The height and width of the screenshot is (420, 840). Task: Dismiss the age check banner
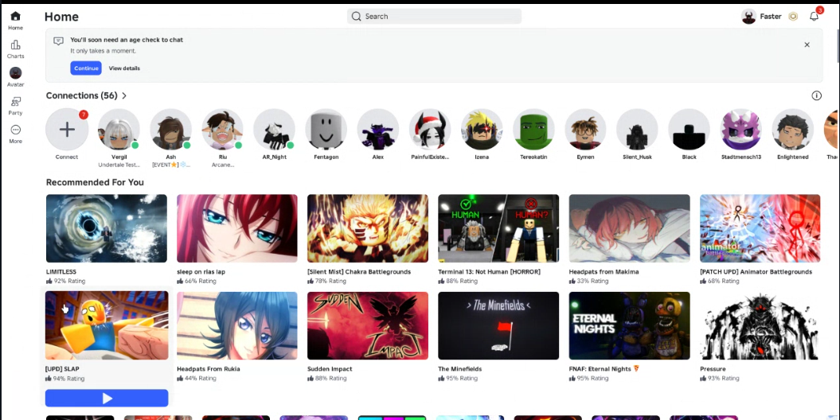point(807,45)
